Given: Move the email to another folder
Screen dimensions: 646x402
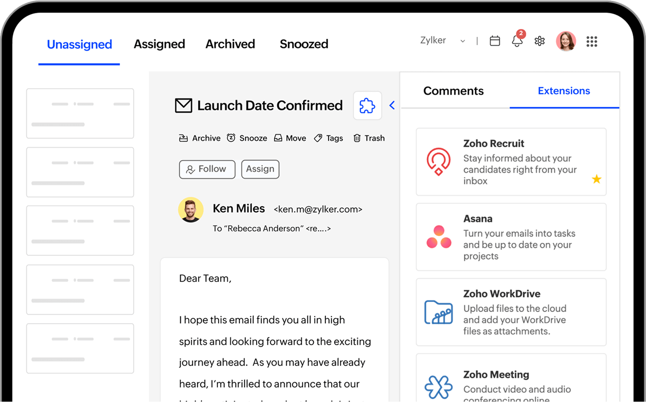Looking at the screenshot, I should pos(290,138).
